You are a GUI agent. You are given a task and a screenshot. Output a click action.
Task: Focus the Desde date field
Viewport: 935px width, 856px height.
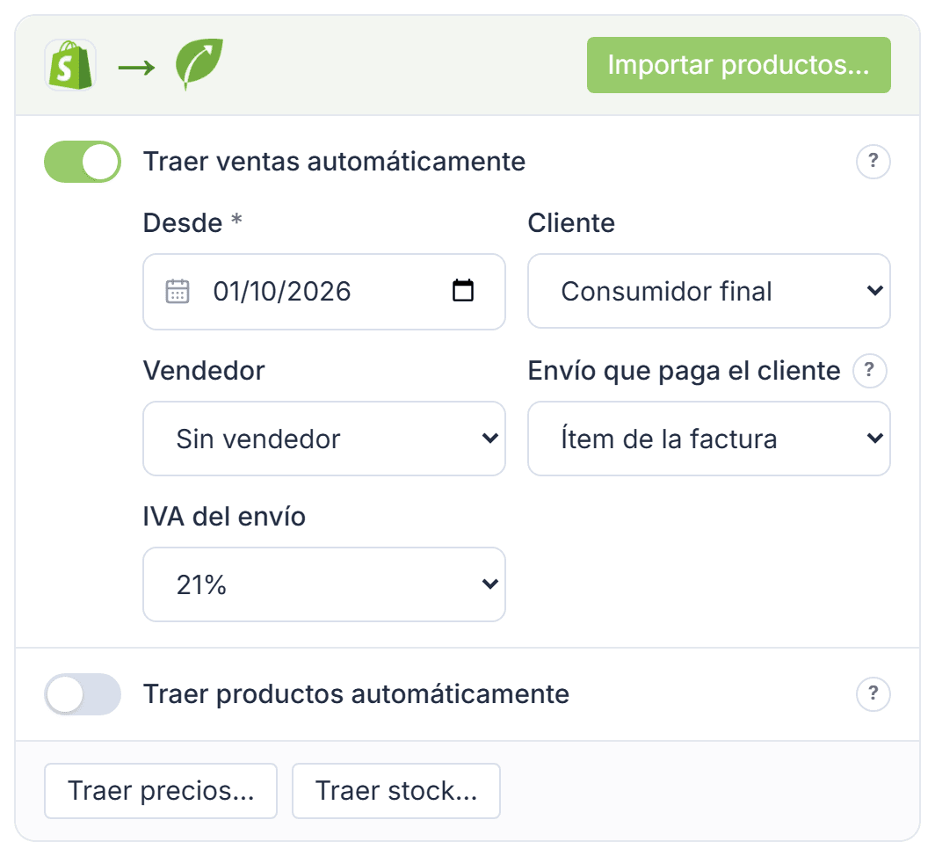pyautogui.click(x=324, y=292)
